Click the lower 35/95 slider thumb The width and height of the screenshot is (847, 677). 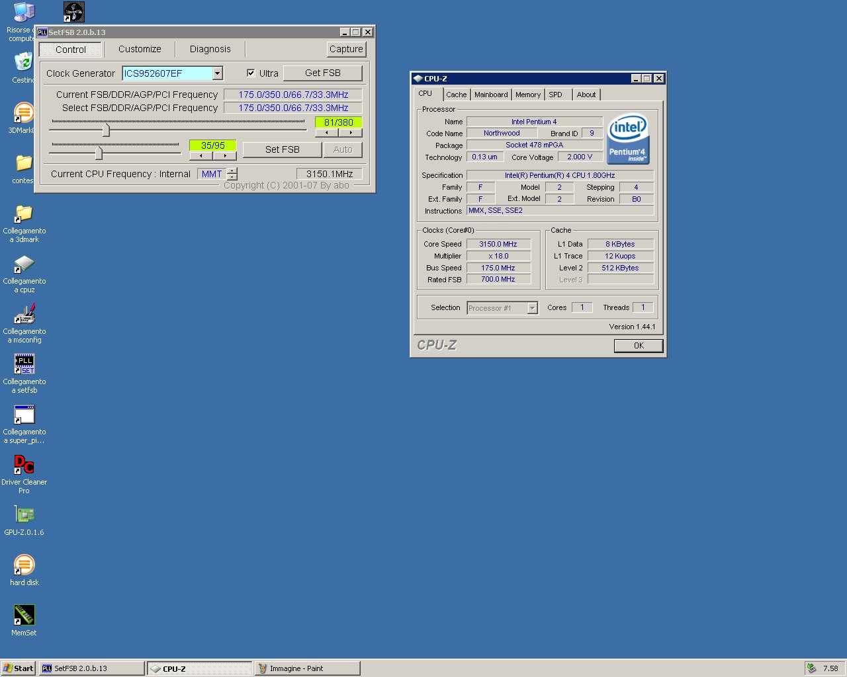pos(99,153)
